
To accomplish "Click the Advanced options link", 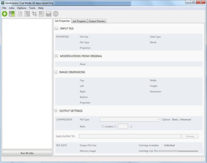I will (x=186, y=119).
